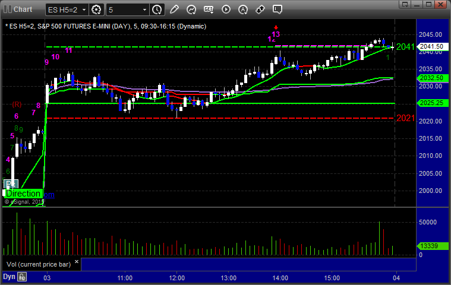This screenshot has height=285, width=451.
Task: Select the pencil drawing tool
Action: click(x=174, y=9)
